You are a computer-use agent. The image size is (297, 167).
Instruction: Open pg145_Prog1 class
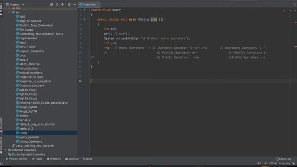[x=28, y=90]
